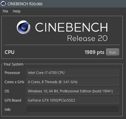This screenshot has height=119, width=126.
Task: Select the OS field showing Windows 10
Action: pyautogui.click(x=73, y=91)
